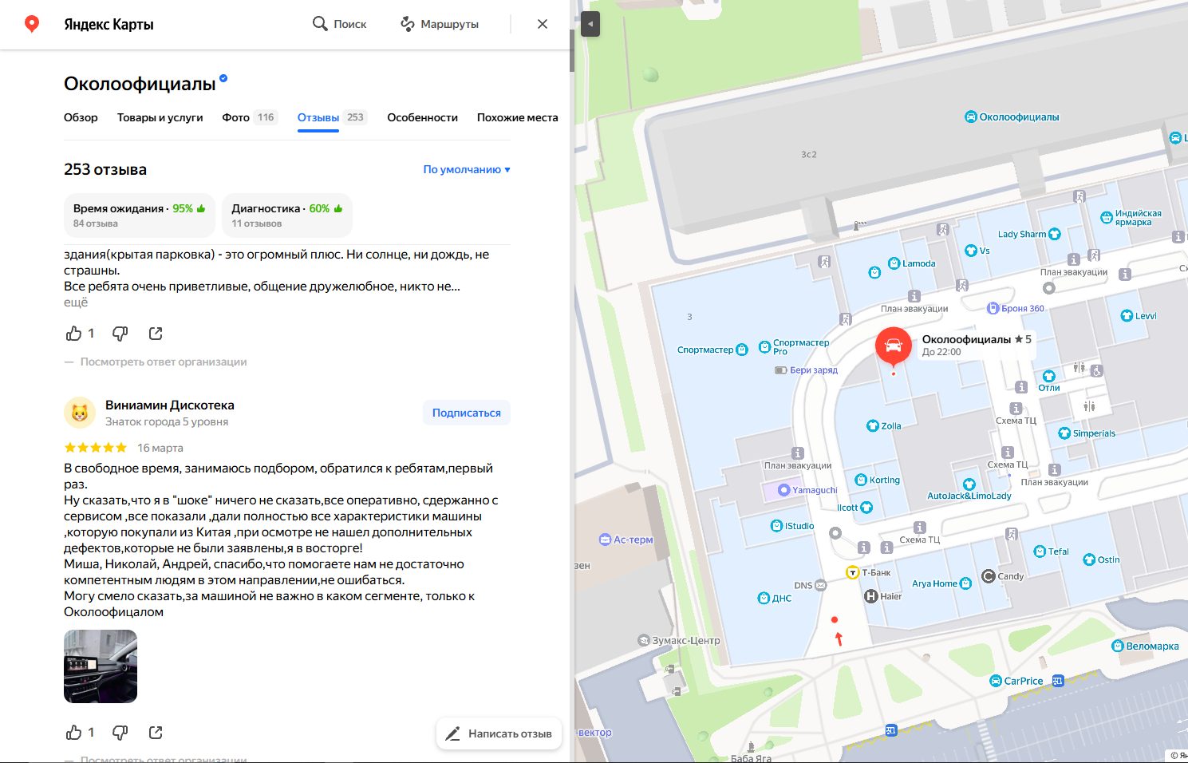Expand the truncated review with ещё
Screen dimensions: 1188x763
click(76, 302)
